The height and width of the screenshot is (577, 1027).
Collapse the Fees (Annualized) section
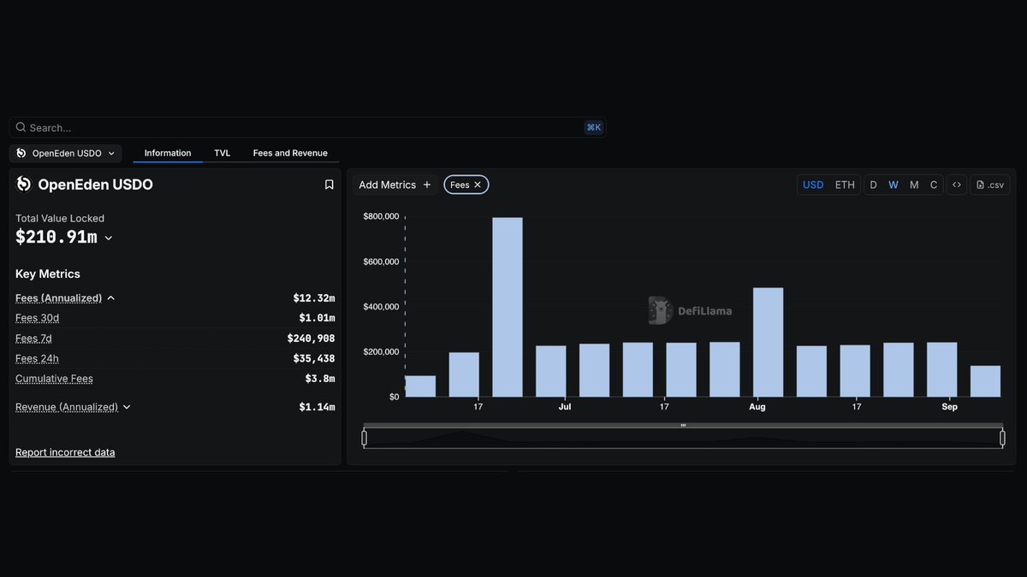111,298
